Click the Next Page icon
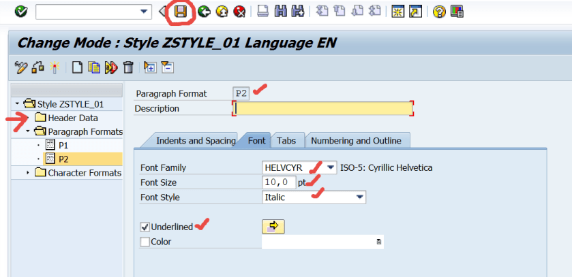Screen dimensions: 572x277 [357, 12]
